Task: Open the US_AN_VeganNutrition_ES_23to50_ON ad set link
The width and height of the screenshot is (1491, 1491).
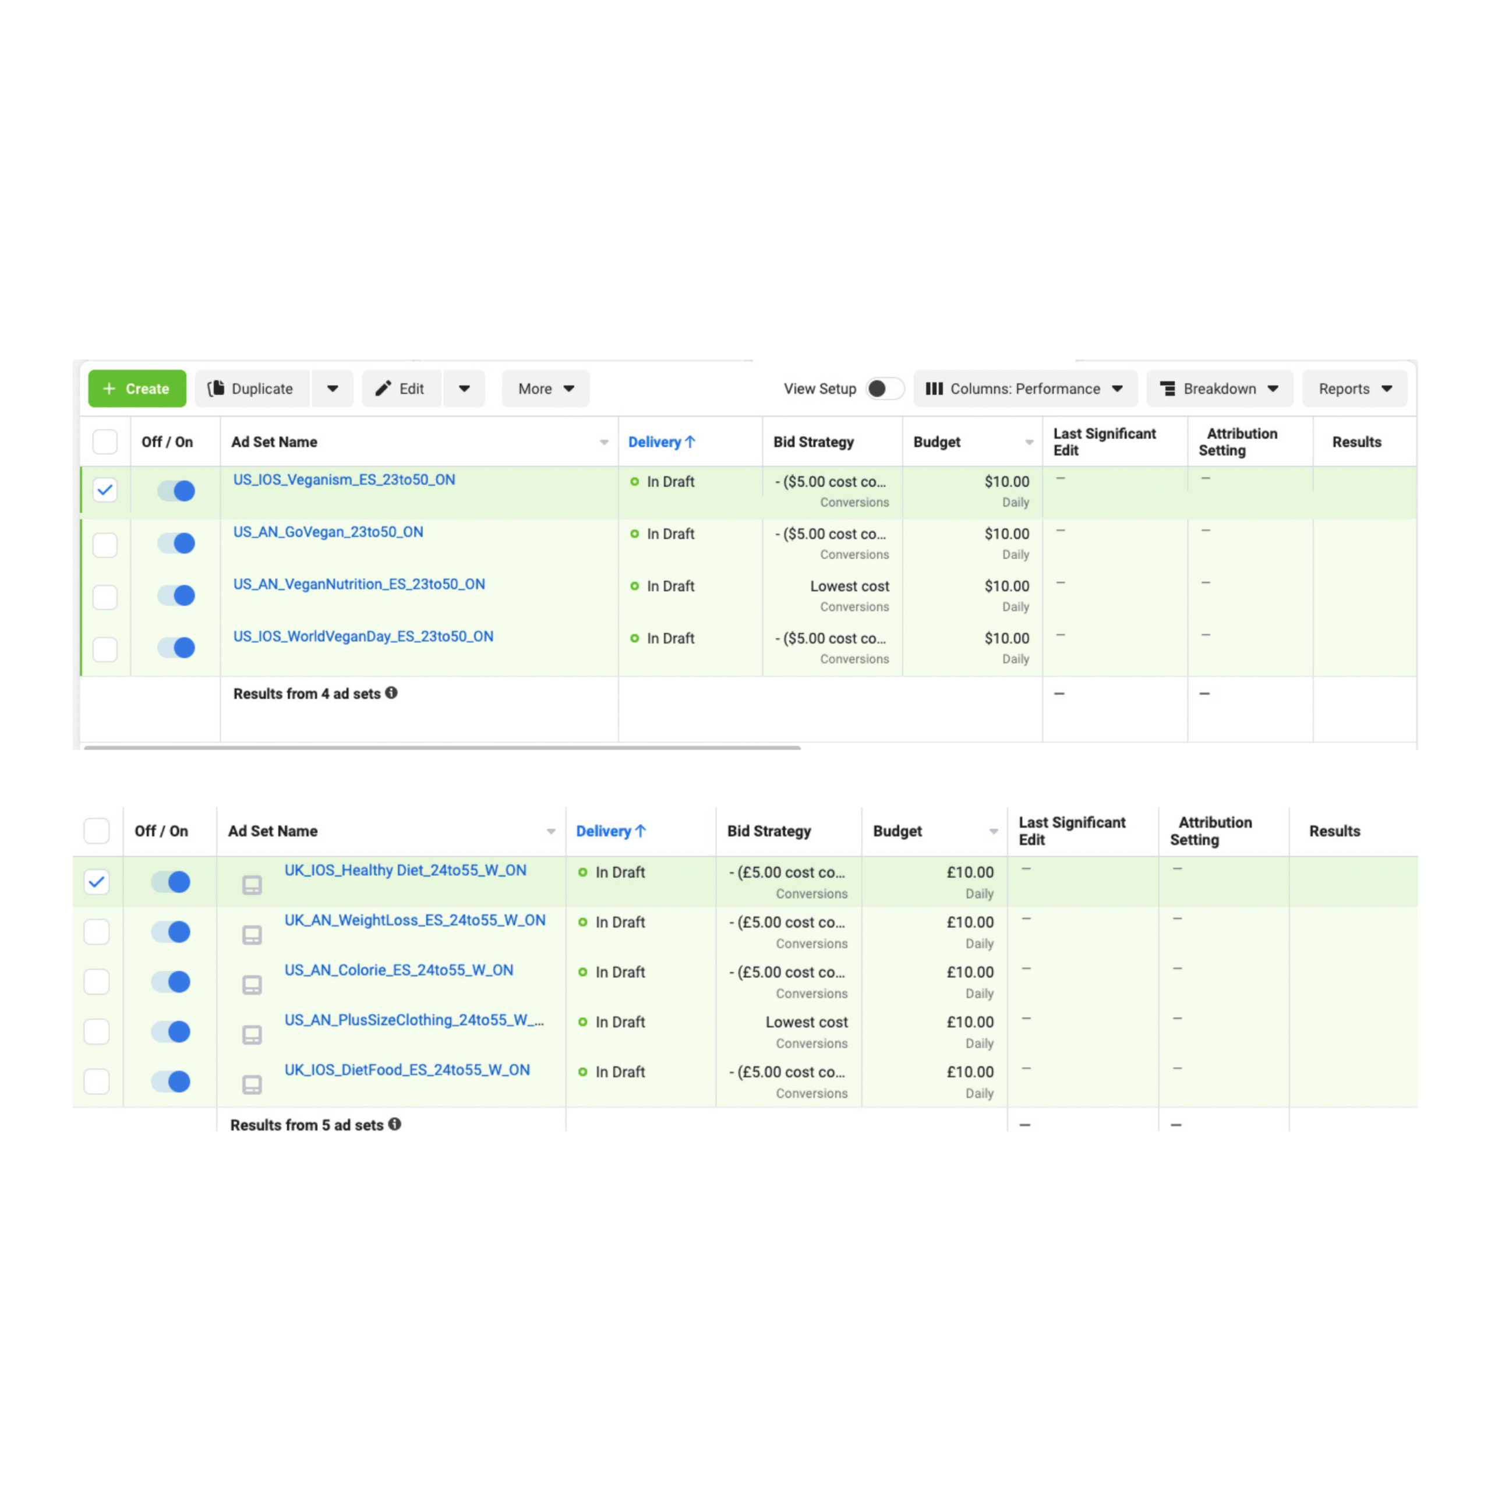Action: tap(359, 584)
